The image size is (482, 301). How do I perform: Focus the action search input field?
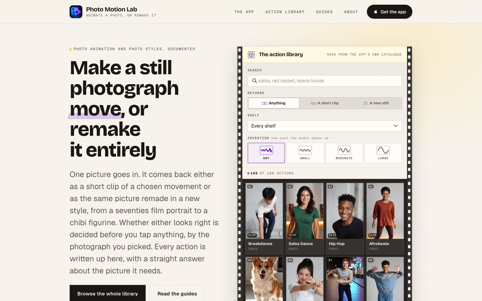pos(325,81)
